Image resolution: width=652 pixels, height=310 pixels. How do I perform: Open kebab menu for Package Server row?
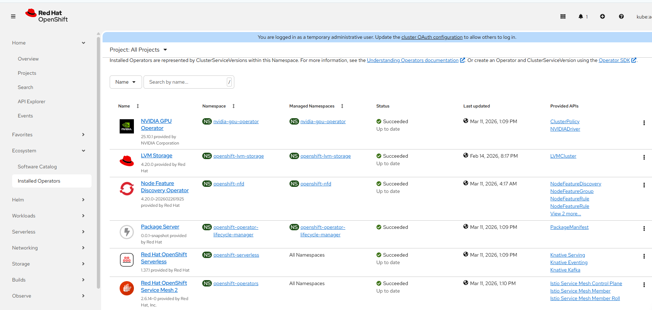pos(644,228)
